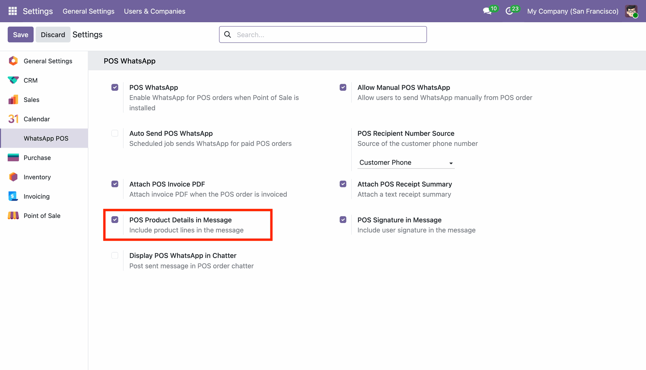Click the 'Auto Send POS WhatsApp' label
646x370 pixels.
click(x=171, y=134)
